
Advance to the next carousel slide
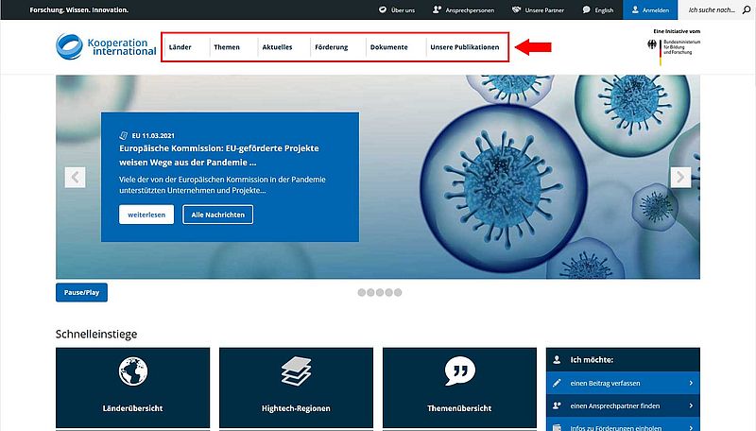click(x=680, y=177)
